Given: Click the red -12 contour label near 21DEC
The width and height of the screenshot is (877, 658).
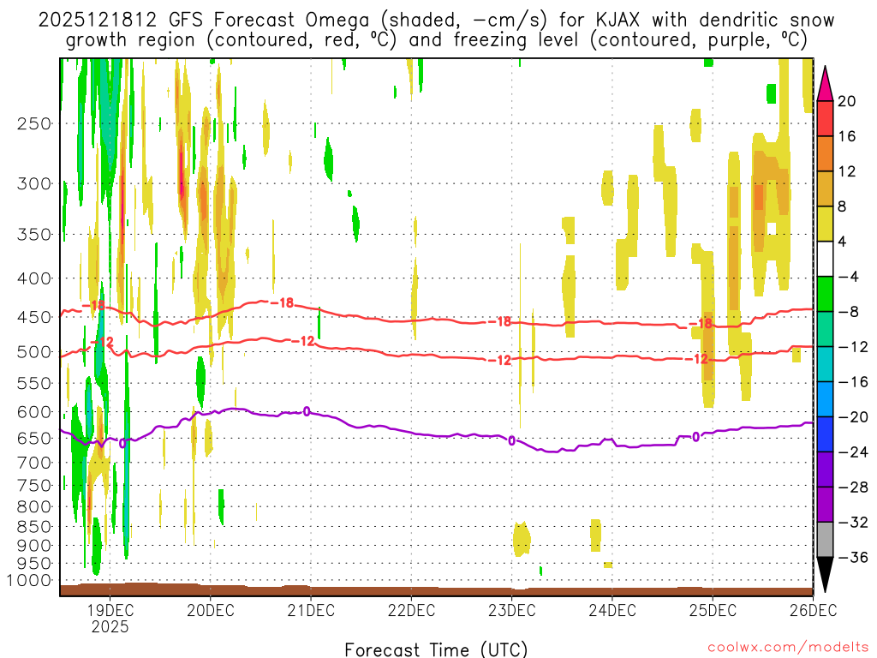Looking at the screenshot, I should pos(302,341).
